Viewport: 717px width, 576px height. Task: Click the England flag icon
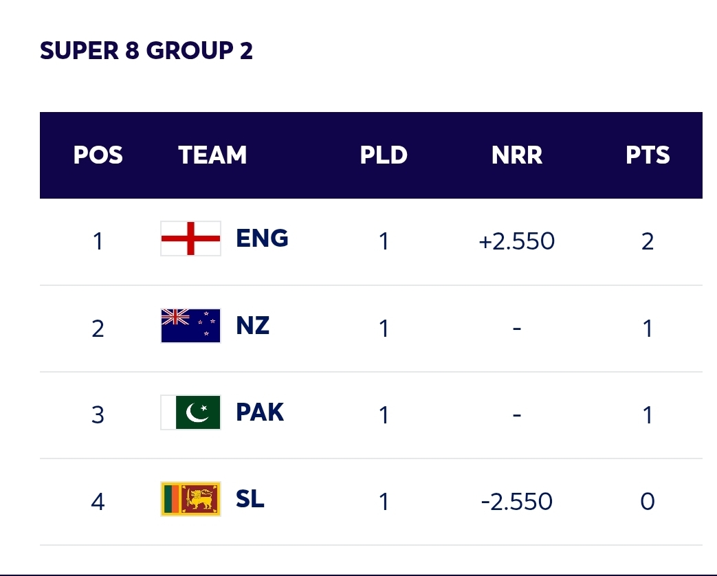[x=190, y=239]
